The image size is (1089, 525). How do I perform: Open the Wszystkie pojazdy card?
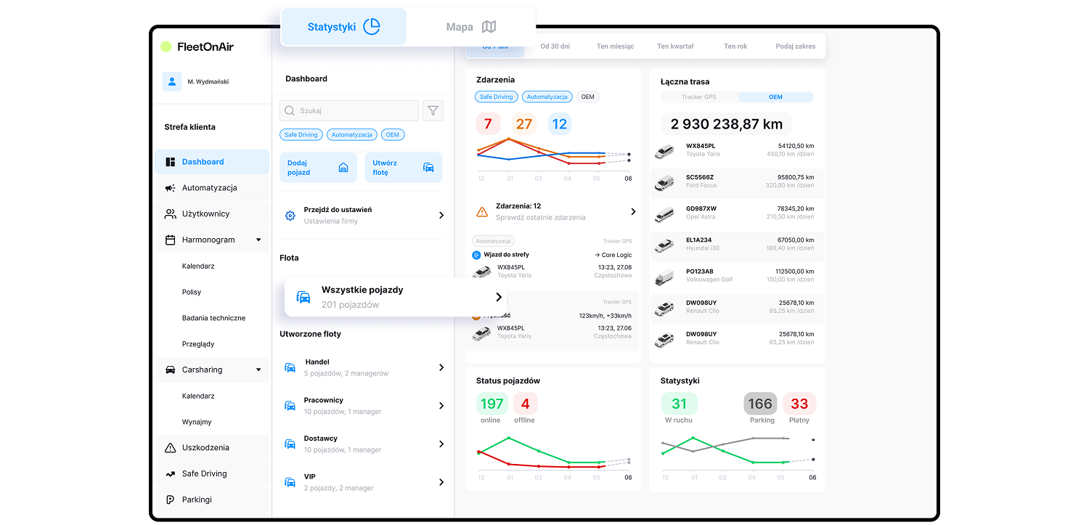click(396, 297)
